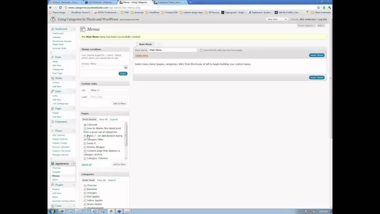Check the Cherries category checkbox

pos(85,185)
